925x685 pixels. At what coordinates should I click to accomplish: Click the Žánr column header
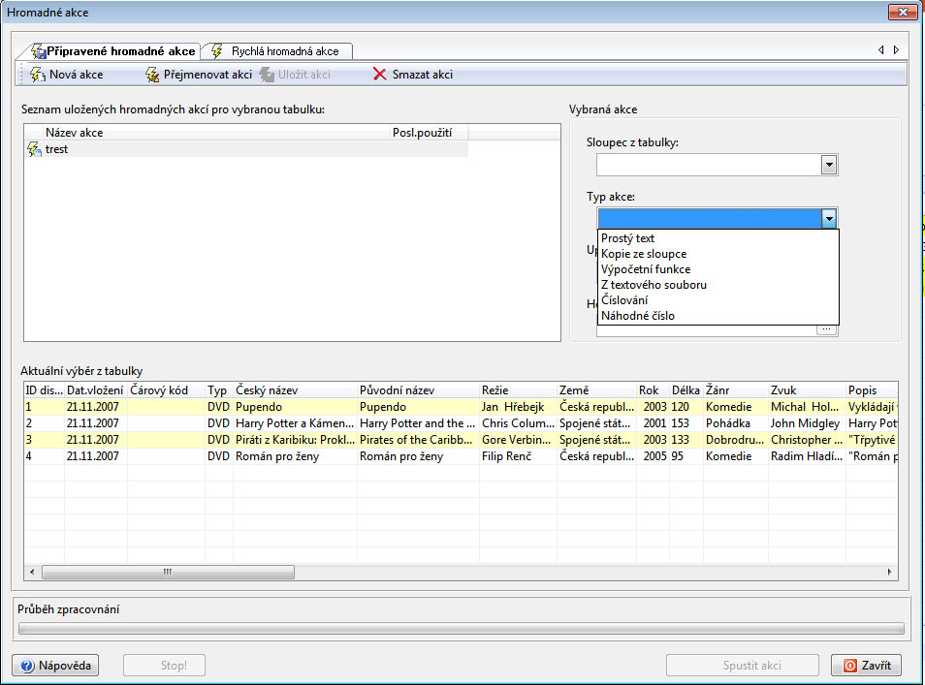[736, 390]
